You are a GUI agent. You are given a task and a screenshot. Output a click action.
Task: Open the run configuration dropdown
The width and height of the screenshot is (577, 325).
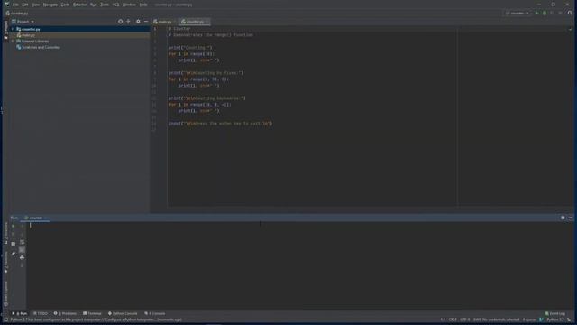coord(517,14)
